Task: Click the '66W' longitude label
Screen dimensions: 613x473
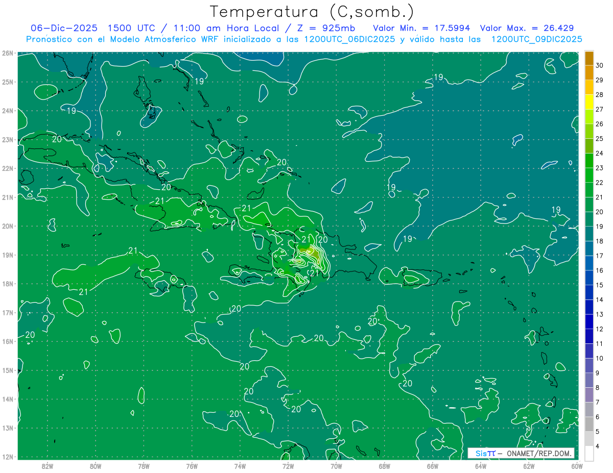Action: [x=433, y=466]
